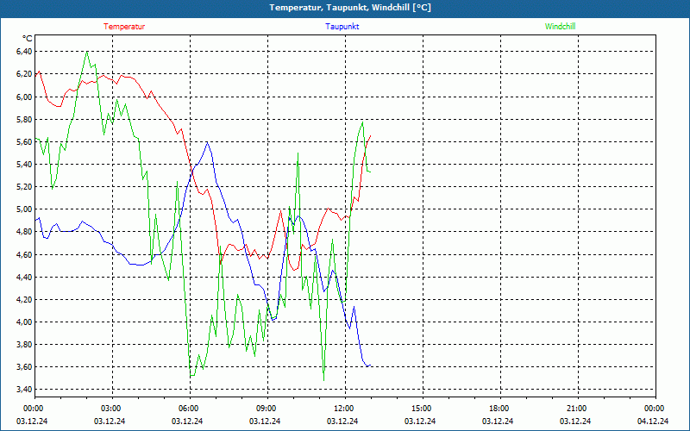690x431 pixels.
Task: Click the 5,60 y-axis value
Action: 24,141
